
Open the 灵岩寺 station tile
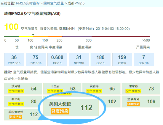(x=101, y=89)
